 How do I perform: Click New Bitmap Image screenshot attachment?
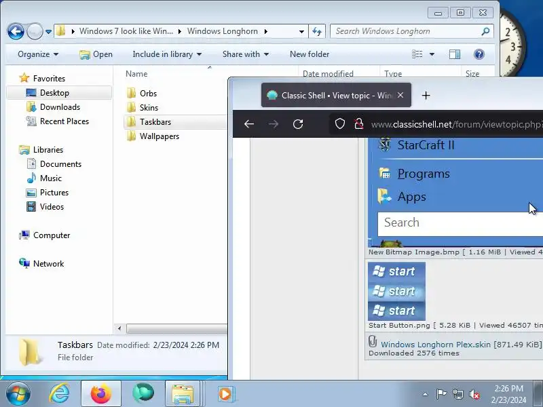pyautogui.click(x=455, y=193)
